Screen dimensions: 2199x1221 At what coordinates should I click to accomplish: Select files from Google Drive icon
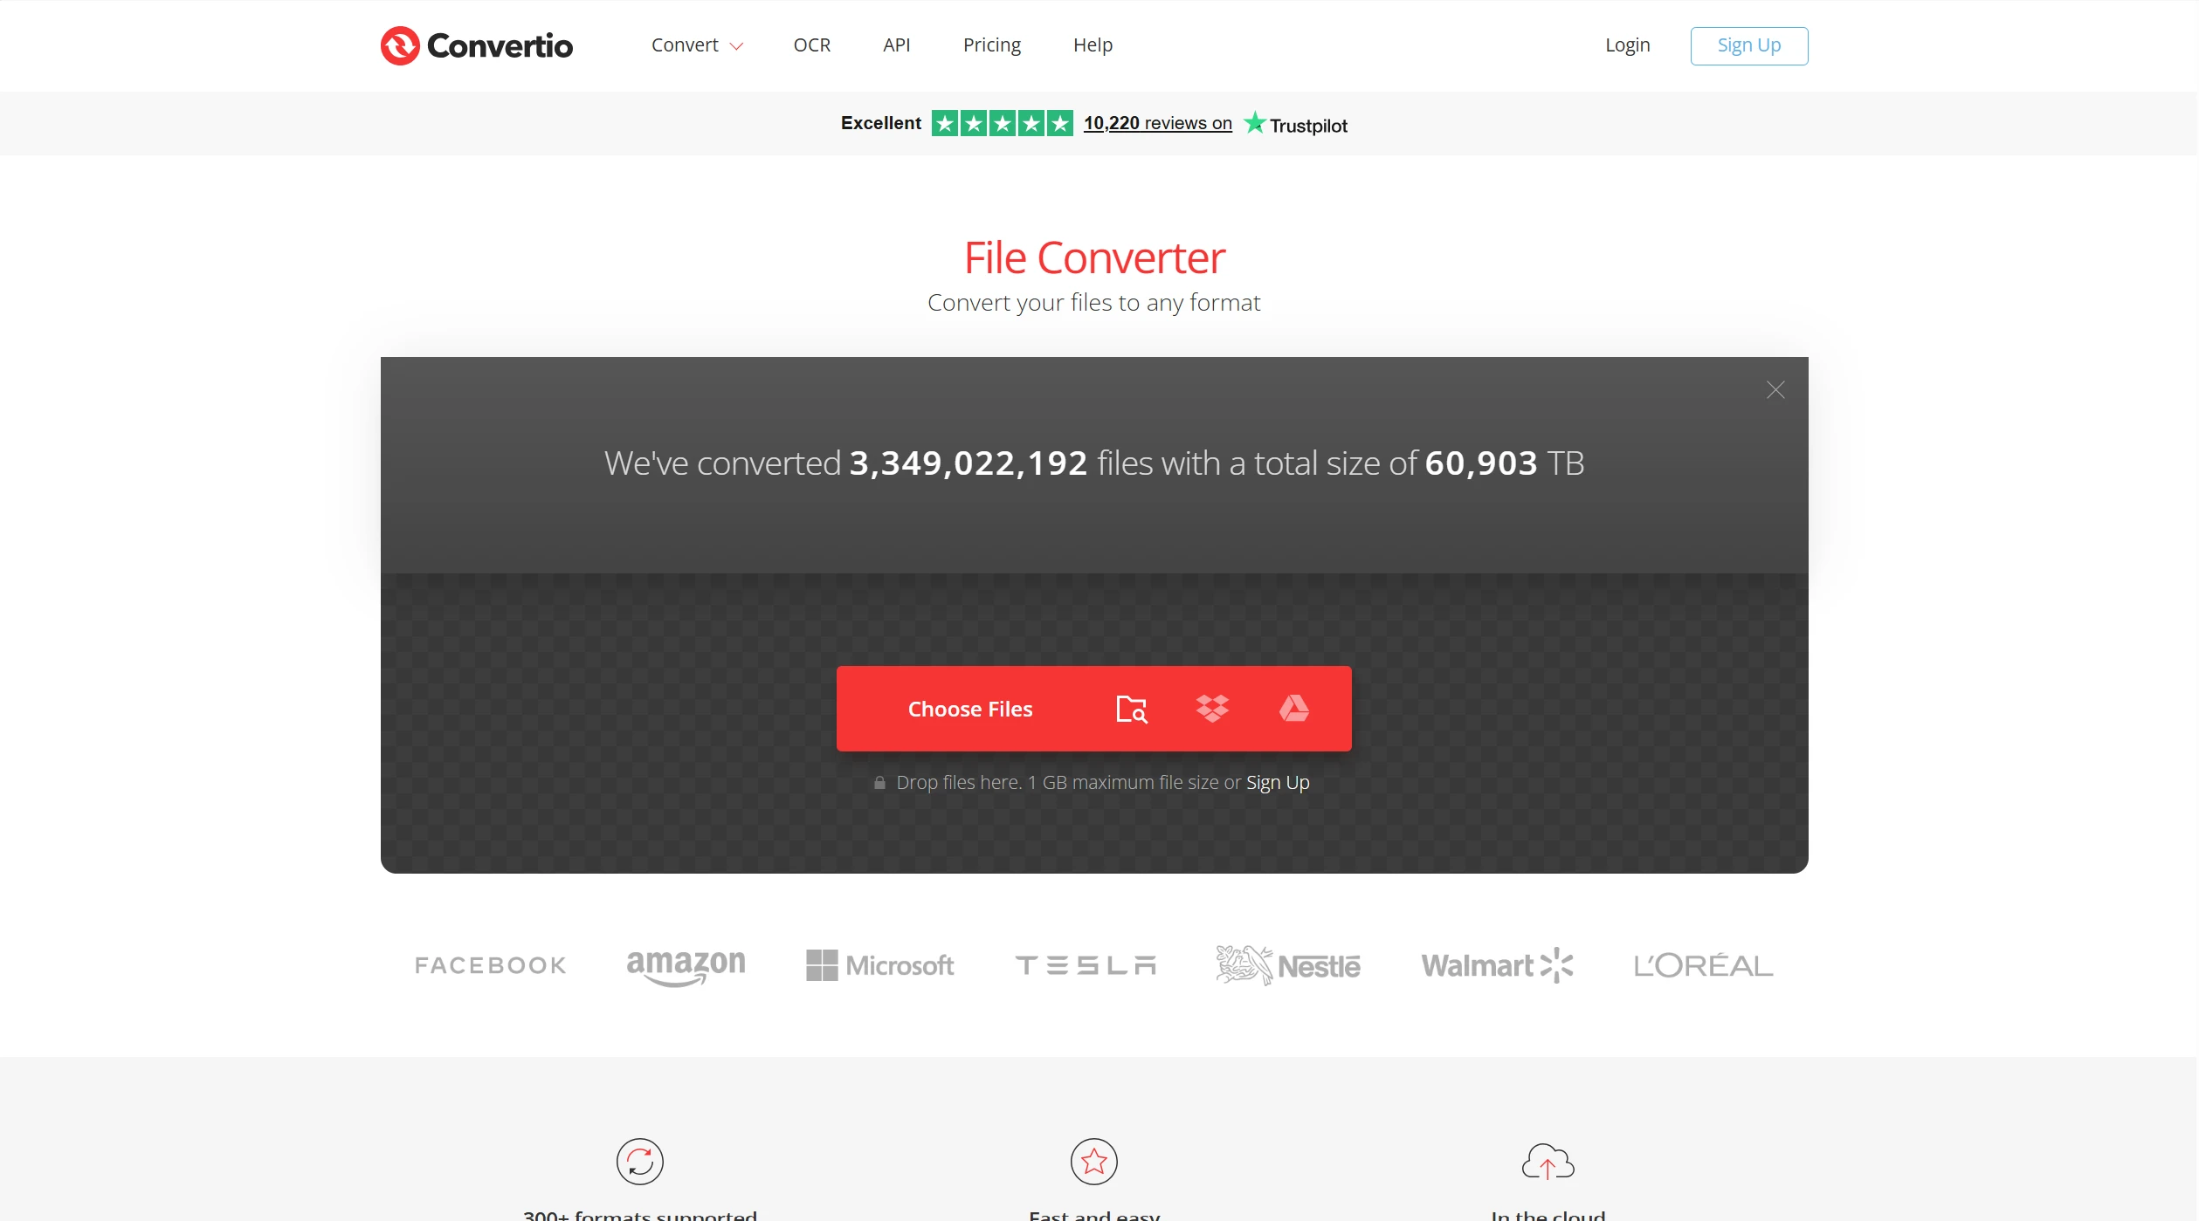[1293, 708]
